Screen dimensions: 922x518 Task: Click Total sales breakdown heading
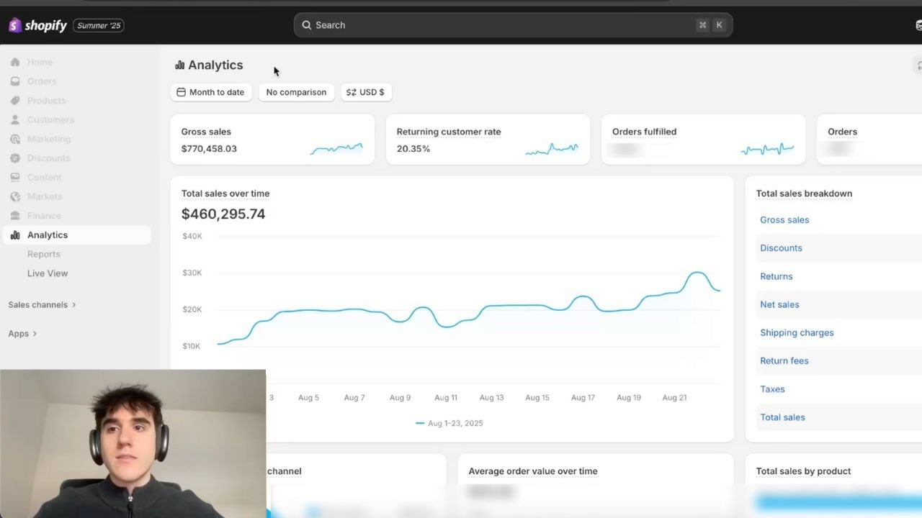point(804,194)
